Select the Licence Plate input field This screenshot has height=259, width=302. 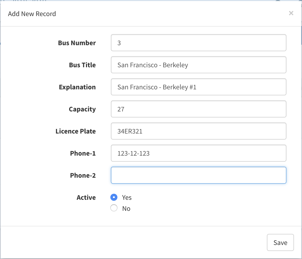pyautogui.click(x=198, y=131)
